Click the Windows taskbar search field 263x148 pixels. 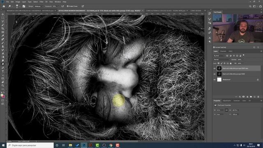[x=30, y=145]
